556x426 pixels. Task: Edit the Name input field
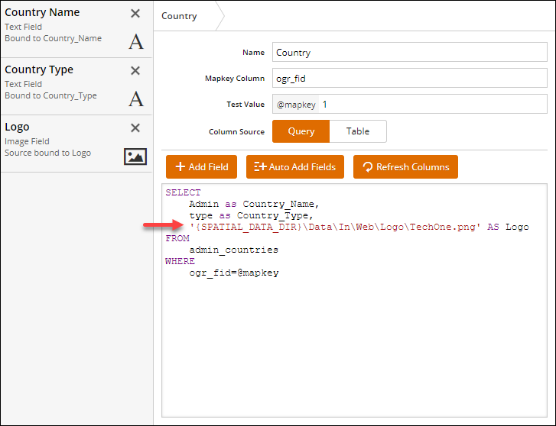click(x=409, y=53)
